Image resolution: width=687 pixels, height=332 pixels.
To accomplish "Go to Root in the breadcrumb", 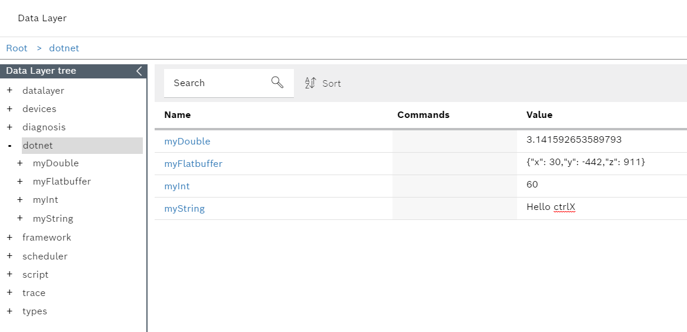I will click(17, 48).
